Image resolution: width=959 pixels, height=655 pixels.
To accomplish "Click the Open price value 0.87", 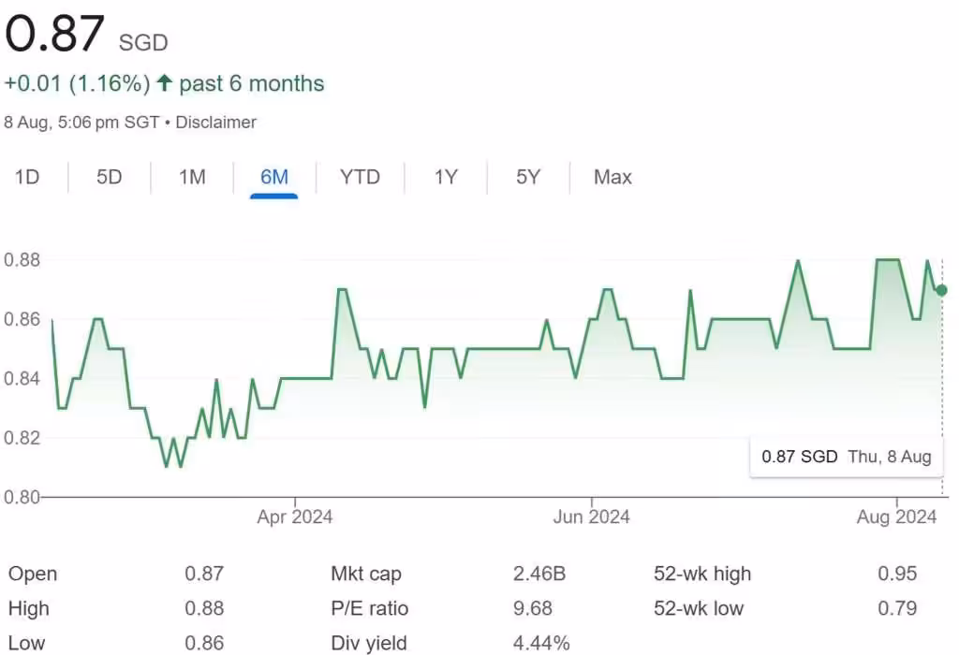I will coord(206,574).
